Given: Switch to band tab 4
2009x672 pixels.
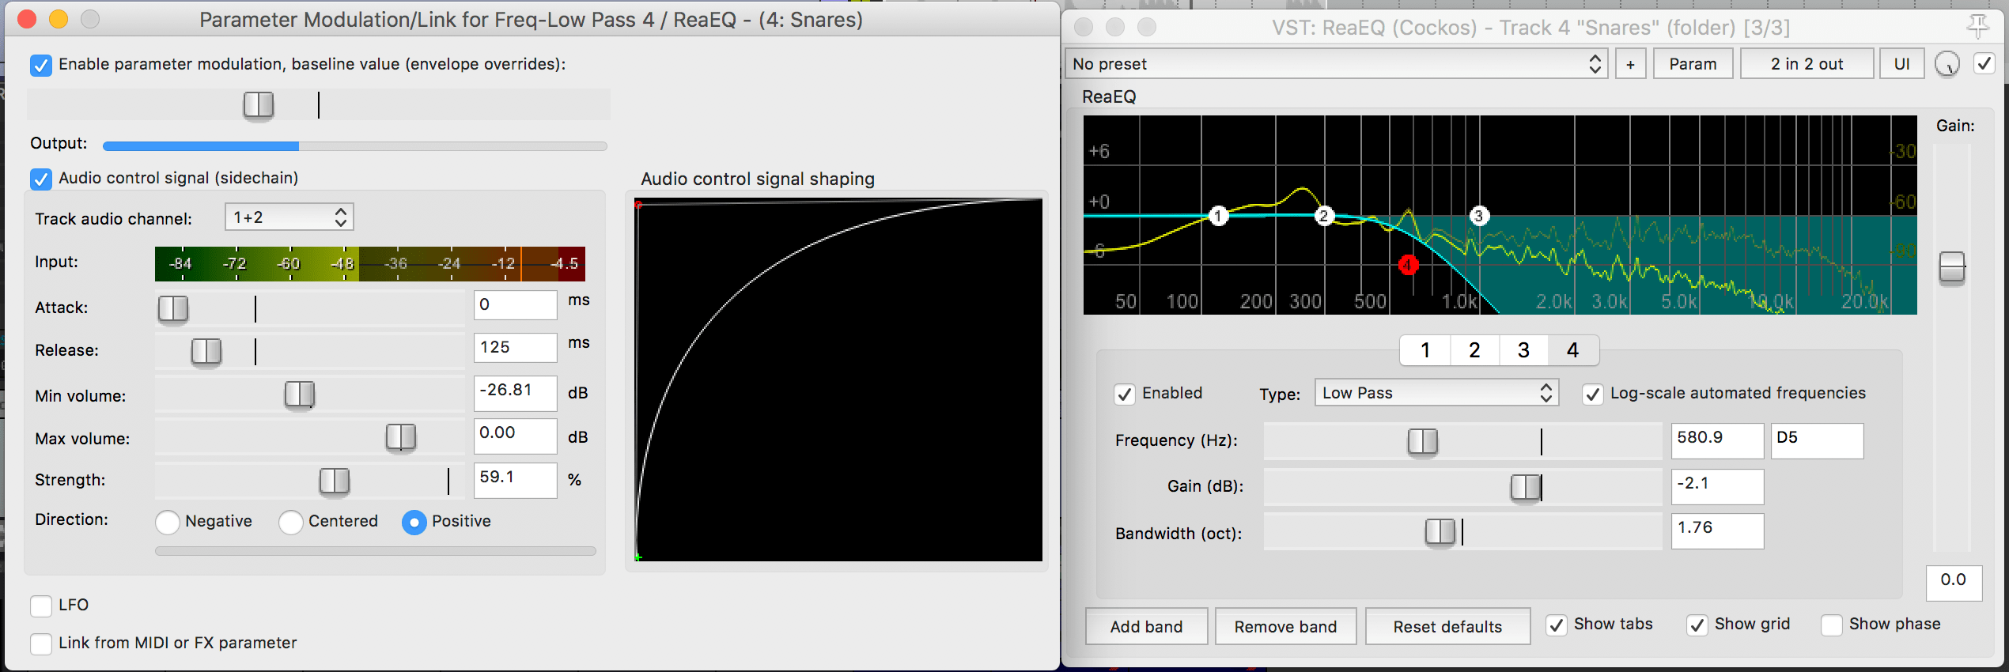Looking at the screenshot, I should (1573, 350).
